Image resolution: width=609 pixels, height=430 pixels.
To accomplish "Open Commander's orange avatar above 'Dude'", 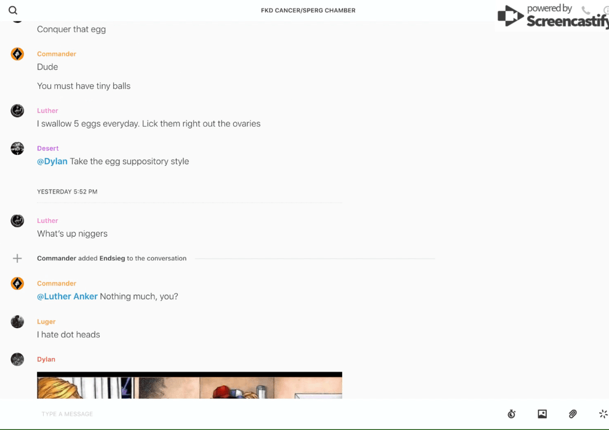I will pyautogui.click(x=17, y=54).
